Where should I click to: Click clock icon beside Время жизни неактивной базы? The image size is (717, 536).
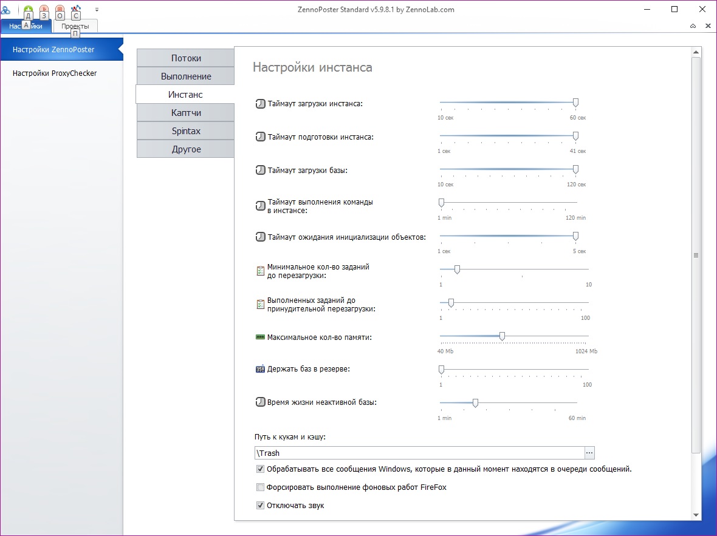coord(260,402)
